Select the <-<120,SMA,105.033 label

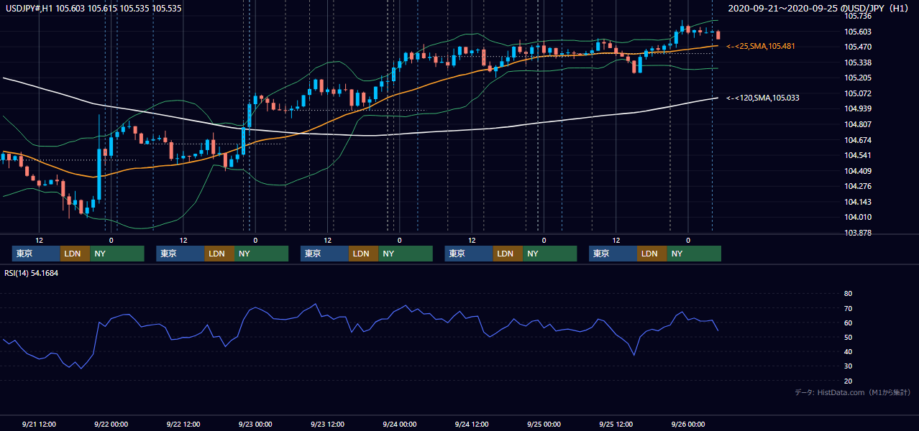coord(762,98)
